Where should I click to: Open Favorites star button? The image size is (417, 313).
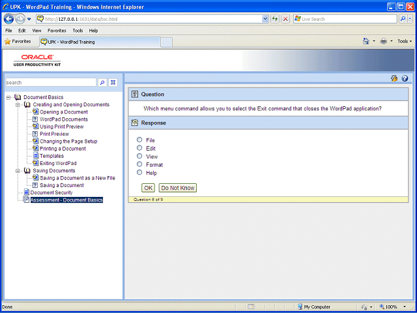(x=18, y=42)
